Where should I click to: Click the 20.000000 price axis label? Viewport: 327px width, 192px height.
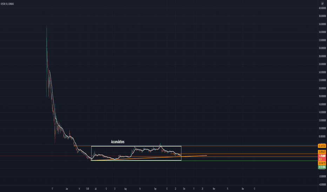[322, 88]
